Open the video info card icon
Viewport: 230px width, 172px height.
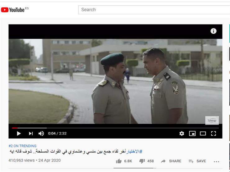click(x=214, y=31)
